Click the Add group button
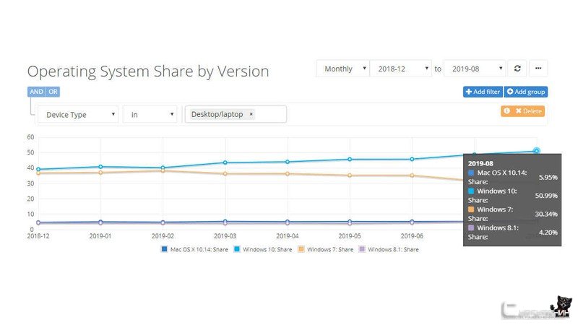Viewport: 578px width, 325px height. tap(526, 92)
